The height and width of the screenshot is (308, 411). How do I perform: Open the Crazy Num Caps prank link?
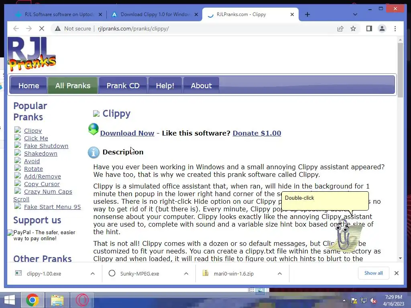[48, 191]
